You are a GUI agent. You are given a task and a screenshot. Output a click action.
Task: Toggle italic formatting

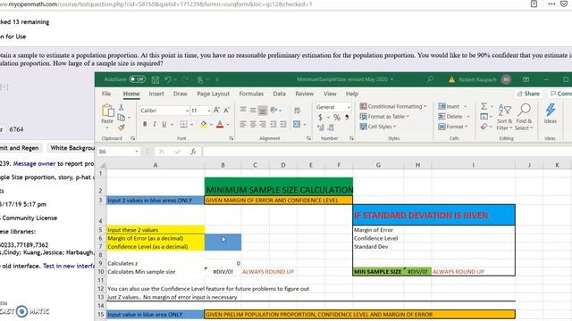coord(155,125)
